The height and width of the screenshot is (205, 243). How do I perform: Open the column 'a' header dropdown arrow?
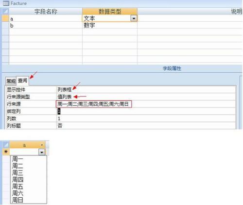42,145
